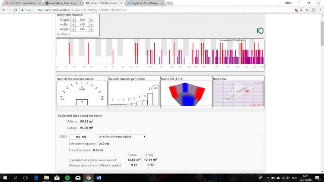Click the volume icon in system tray
324x182 pixels.
click(288, 178)
